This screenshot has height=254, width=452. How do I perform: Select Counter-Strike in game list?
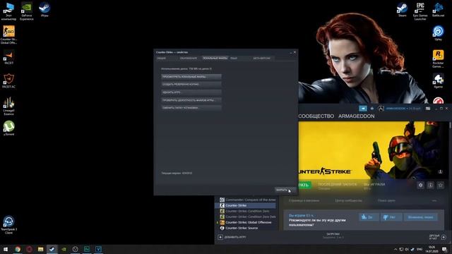coord(245,205)
